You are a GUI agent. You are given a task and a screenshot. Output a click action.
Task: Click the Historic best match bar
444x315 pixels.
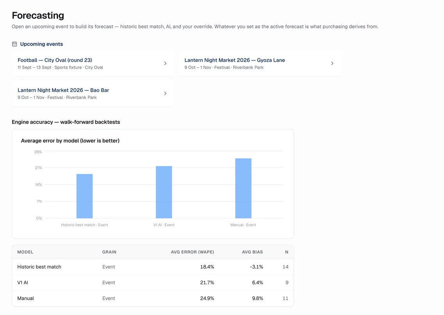coord(84,196)
